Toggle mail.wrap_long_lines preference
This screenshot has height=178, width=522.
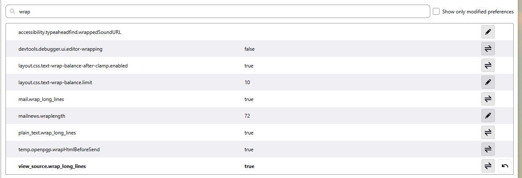pyautogui.click(x=488, y=99)
